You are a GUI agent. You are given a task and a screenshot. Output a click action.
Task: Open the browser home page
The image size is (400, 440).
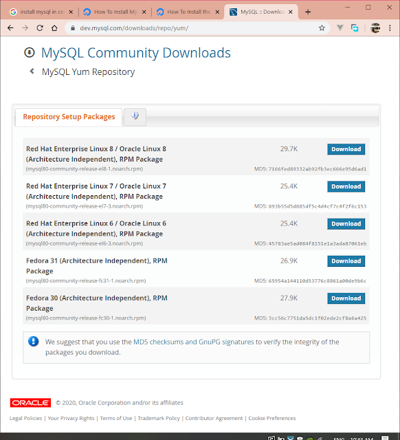(x=54, y=27)
